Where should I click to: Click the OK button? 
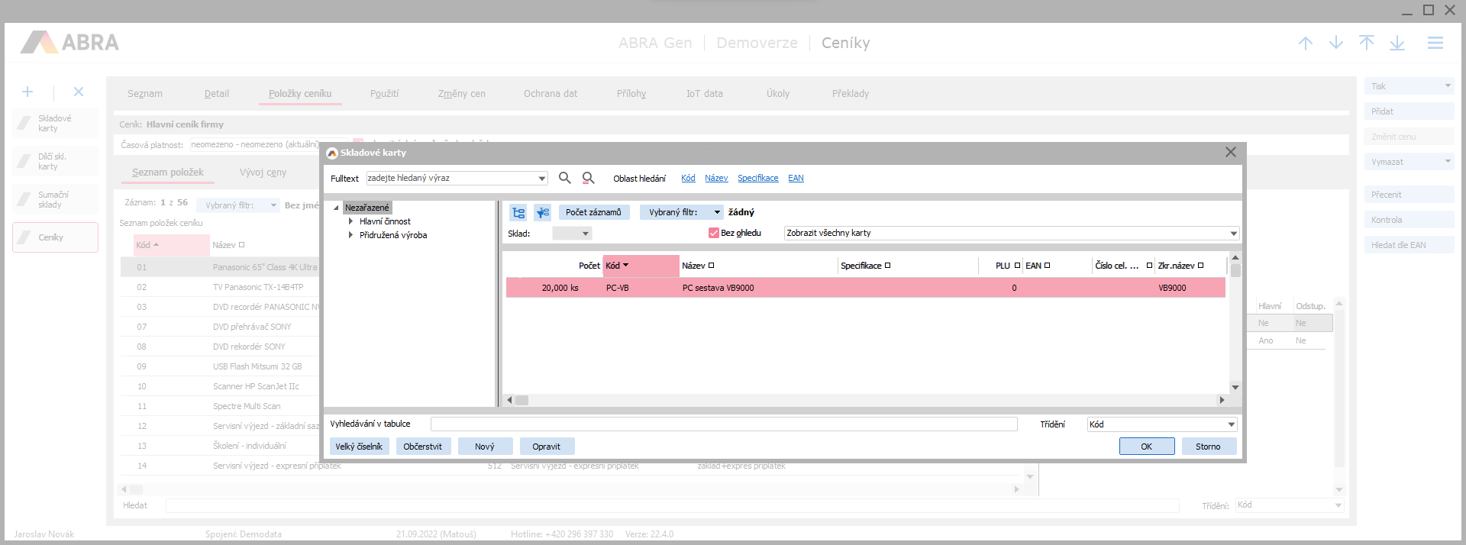(1146, 447)
